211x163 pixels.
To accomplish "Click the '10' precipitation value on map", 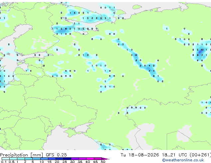I will (202, 50).
